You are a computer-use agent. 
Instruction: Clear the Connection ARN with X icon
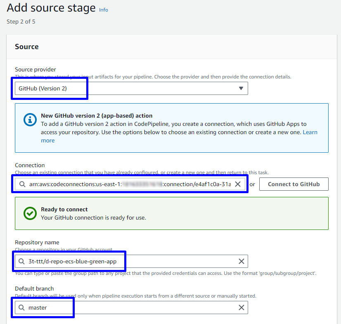pos(238,184)
